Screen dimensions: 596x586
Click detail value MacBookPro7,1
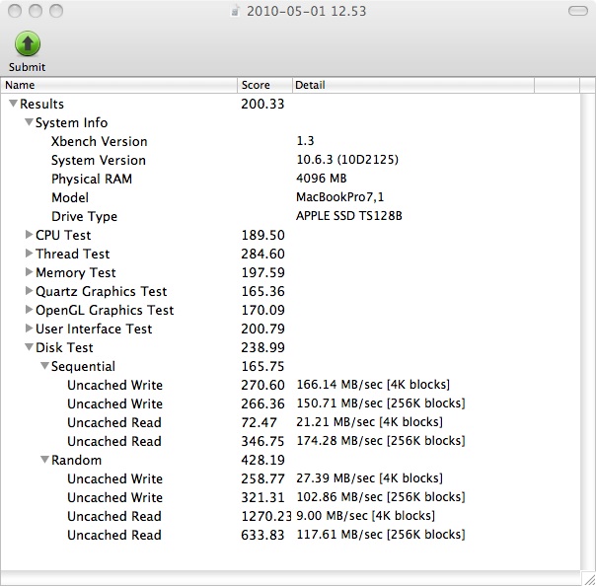(x=339, y=197)
